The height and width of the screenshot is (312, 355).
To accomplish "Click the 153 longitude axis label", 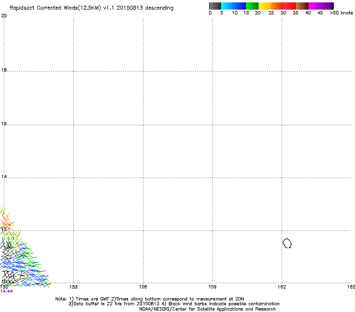I will pyautogui.click(x=73, y=287).
